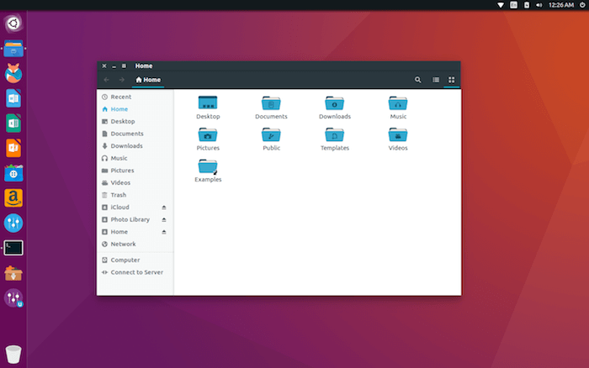Image resolution: width=589 pixels, height=368 pixels.
Task: Open the package installer dock icon
Action: 13,273
